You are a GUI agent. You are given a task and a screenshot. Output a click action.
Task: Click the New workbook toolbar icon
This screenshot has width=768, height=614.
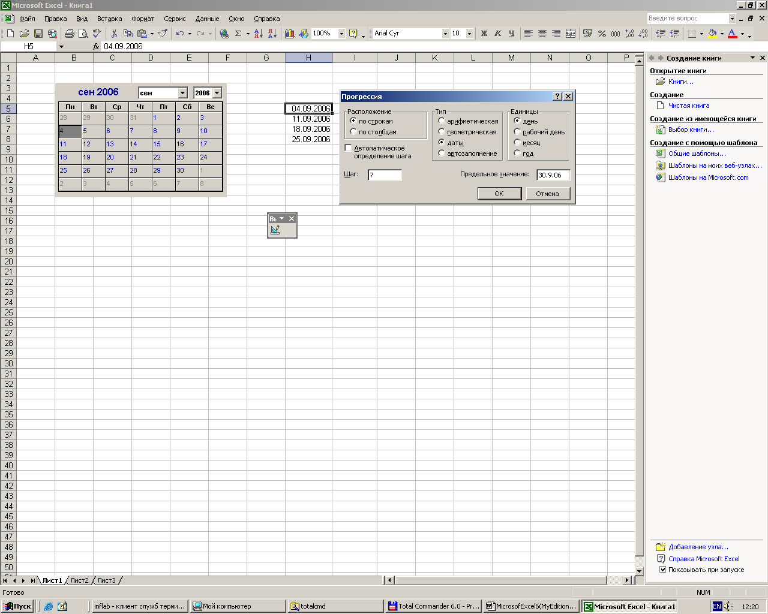(x=10, y=34)
